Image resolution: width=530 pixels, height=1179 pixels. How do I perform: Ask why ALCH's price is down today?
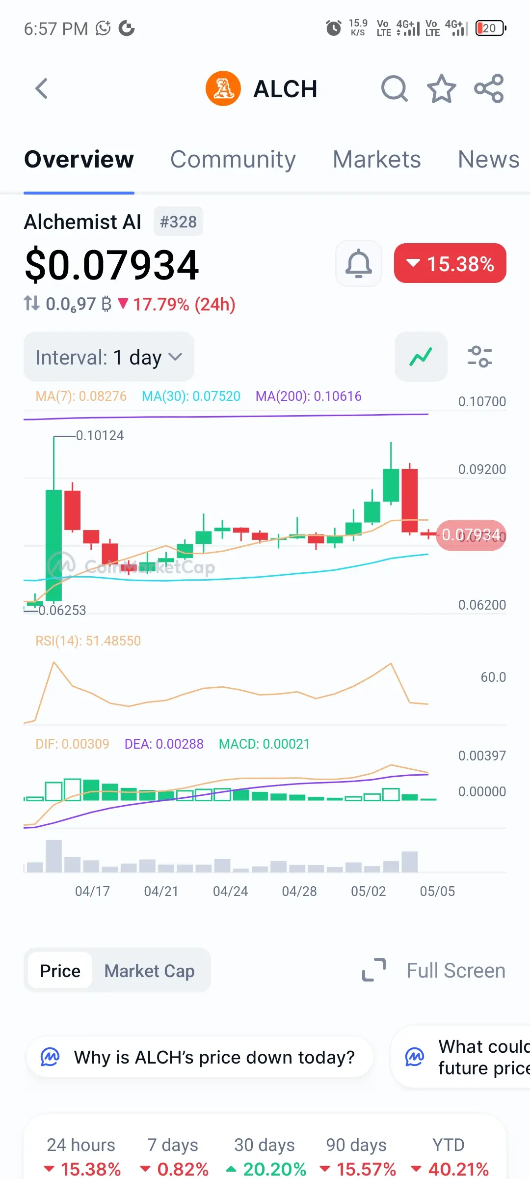pyautogui.click(x=200, y=1057)
